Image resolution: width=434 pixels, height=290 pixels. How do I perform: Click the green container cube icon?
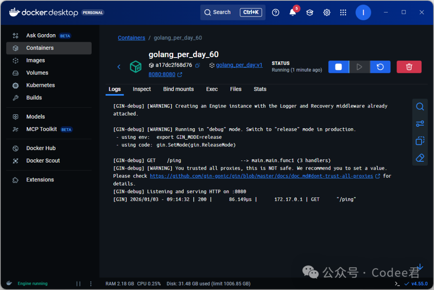tap(136, 67)
